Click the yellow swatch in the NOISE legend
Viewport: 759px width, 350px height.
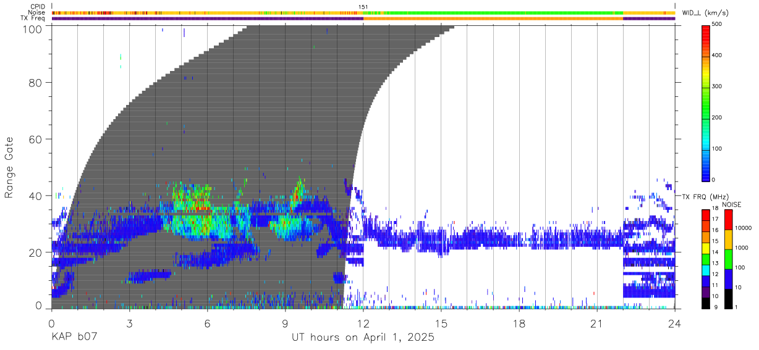727,240
